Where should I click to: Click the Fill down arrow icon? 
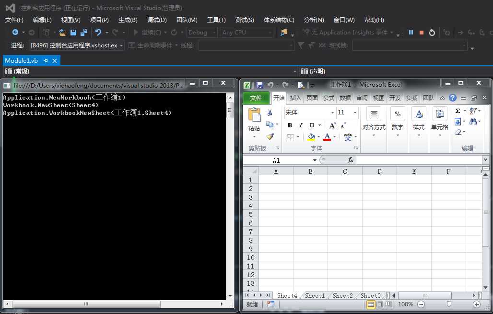tap(458, 122)
